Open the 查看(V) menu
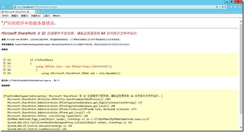Viewport: 244px width, 132px height. pos(25,16)
